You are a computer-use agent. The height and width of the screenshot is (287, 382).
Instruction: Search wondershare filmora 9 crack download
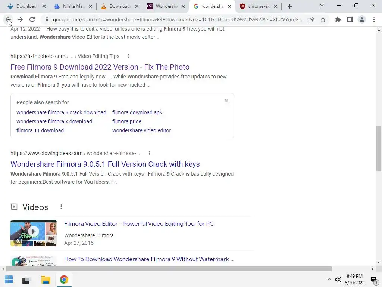(x=61, y=112)
